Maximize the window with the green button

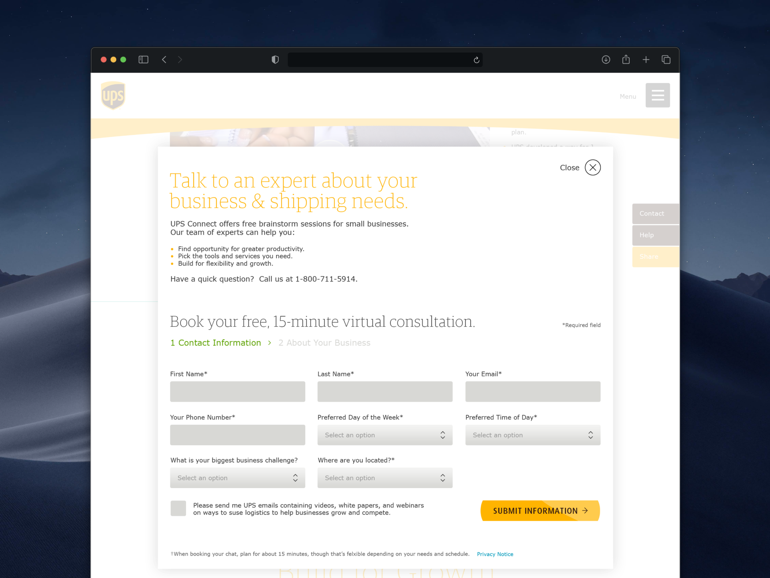point(124,60)
